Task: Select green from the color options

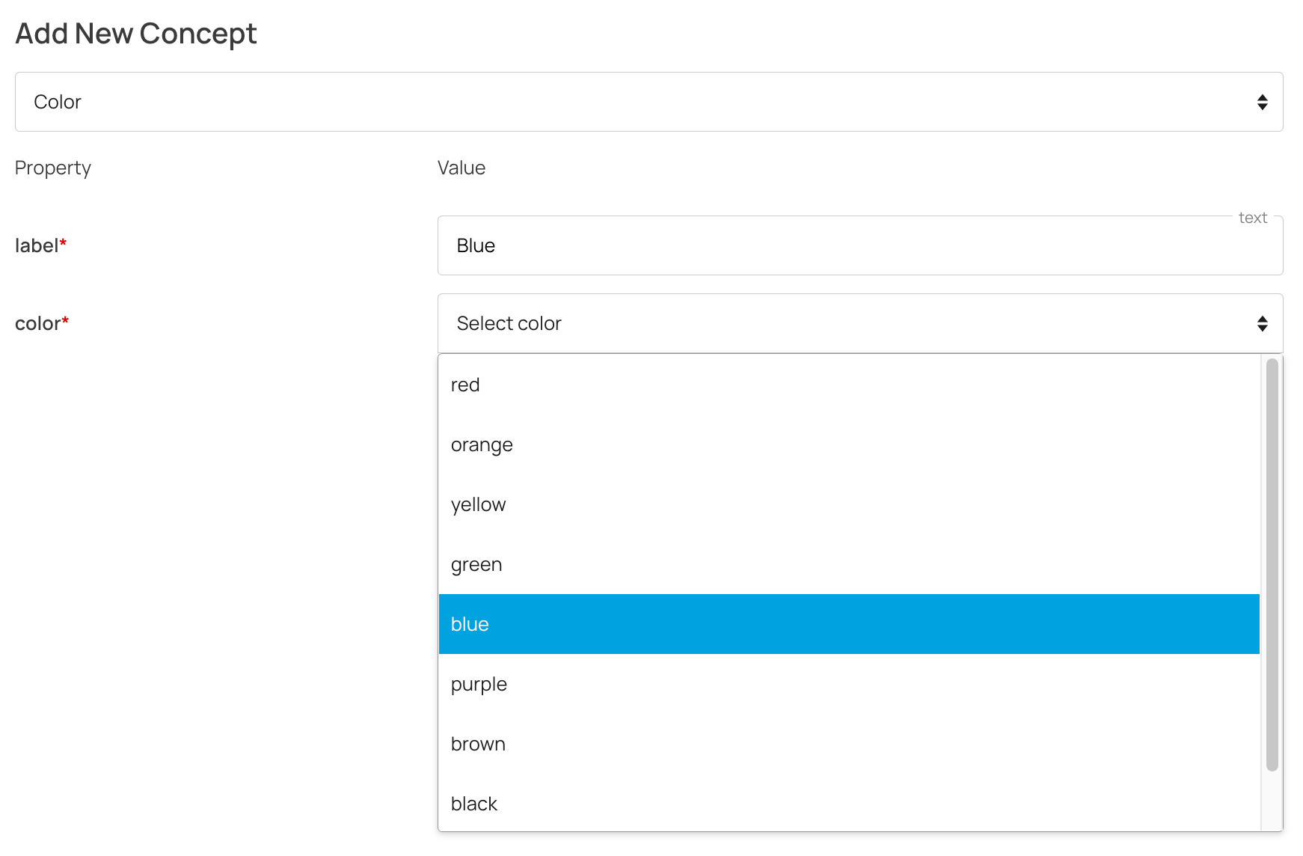Action: pyautogui.click(x=476, y=564)
